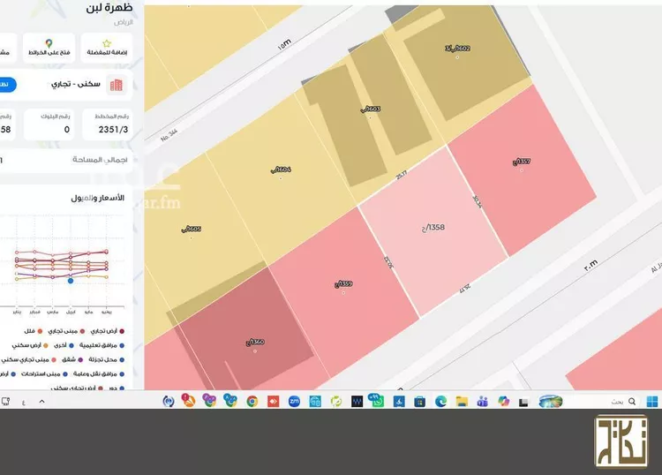
Task: Click the green sync arrows taskbar icon
Action: click(x=336, y=401)
